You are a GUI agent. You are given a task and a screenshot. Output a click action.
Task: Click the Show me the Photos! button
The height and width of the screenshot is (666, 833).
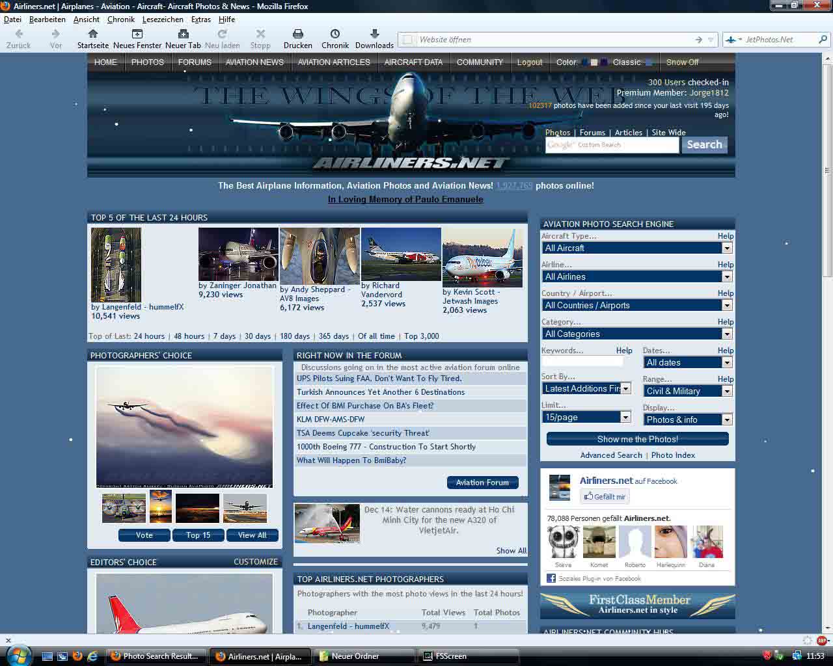click(638, 439)
